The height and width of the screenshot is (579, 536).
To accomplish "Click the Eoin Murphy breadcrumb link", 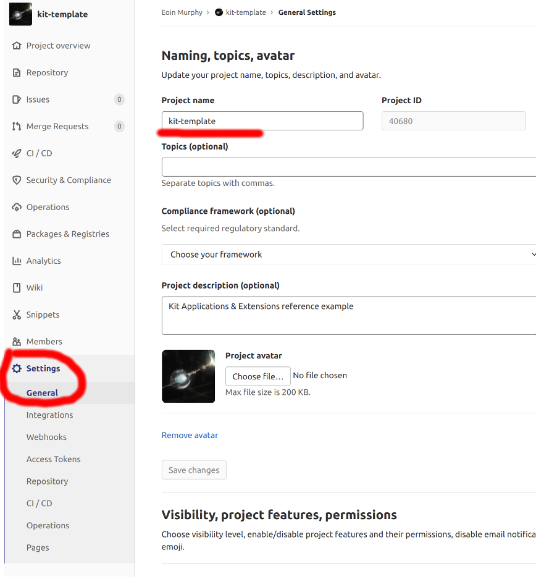I will pos(182,12).
